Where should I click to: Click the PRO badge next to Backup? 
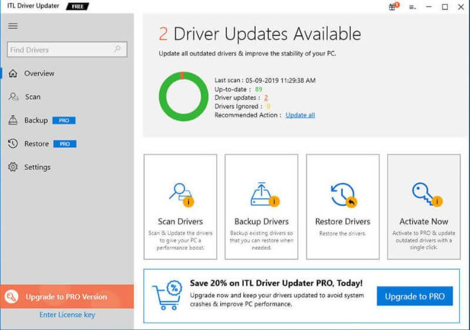tap(64, 120)
